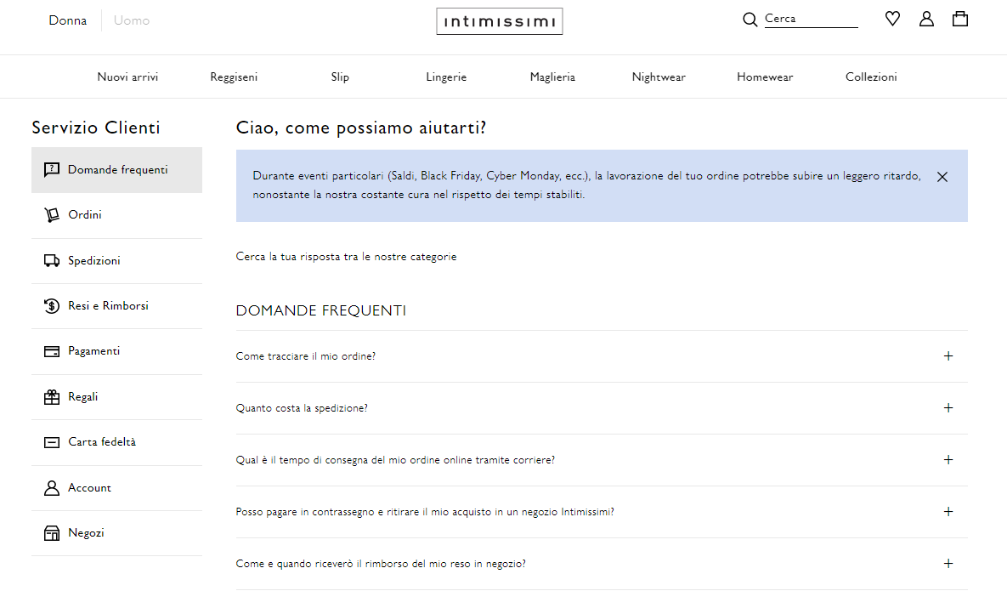The width and height of the screenshot is (1007, 591).
Task: Select Reggiseni in the navigation
Action: (234, 77)
